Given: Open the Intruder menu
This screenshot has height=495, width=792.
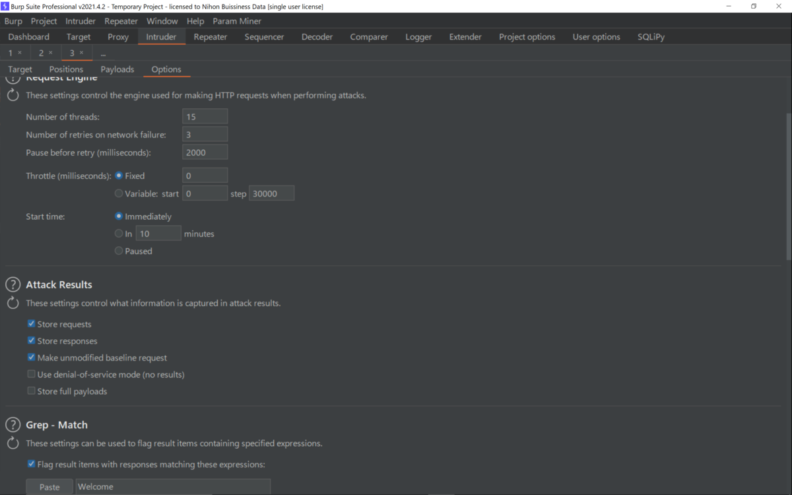Looking at the screenshot, I should tap(81, 21).
